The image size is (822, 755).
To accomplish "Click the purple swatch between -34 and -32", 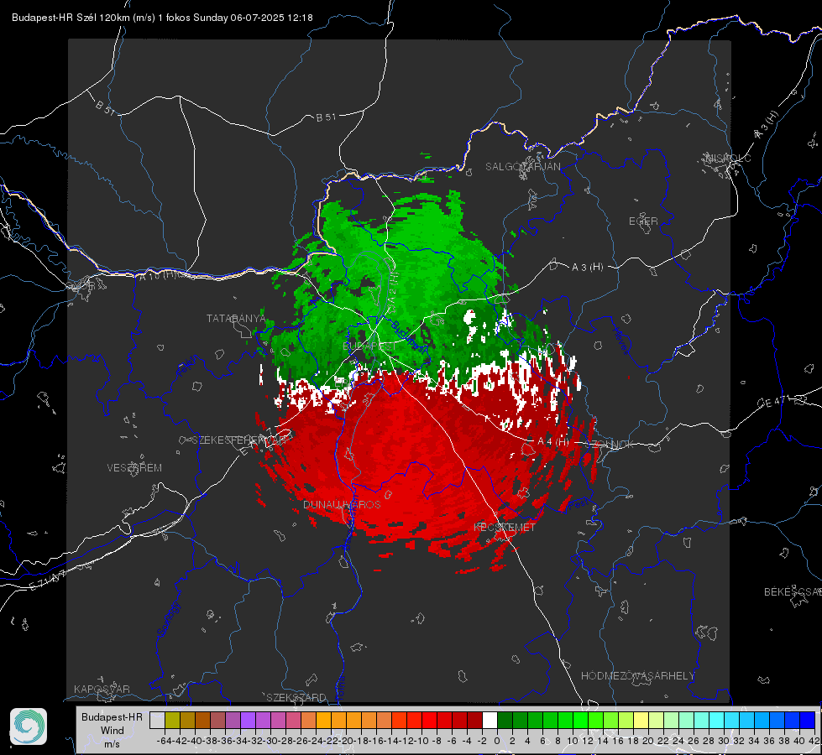I will (x=248, y=720).
